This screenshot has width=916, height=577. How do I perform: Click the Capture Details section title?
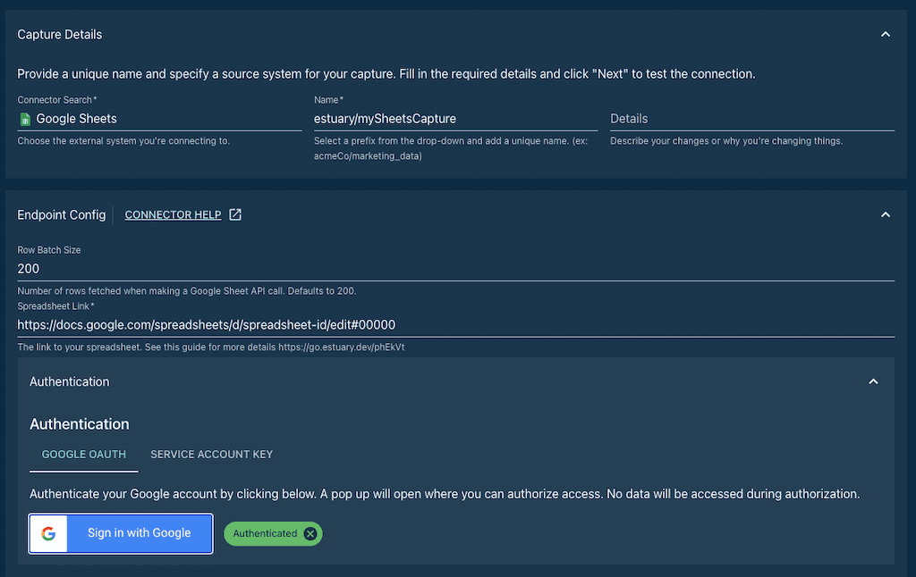(x=60, y=35)
